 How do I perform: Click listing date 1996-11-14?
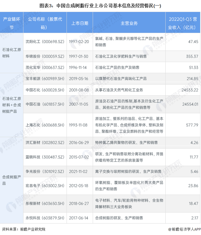[78, 67]
